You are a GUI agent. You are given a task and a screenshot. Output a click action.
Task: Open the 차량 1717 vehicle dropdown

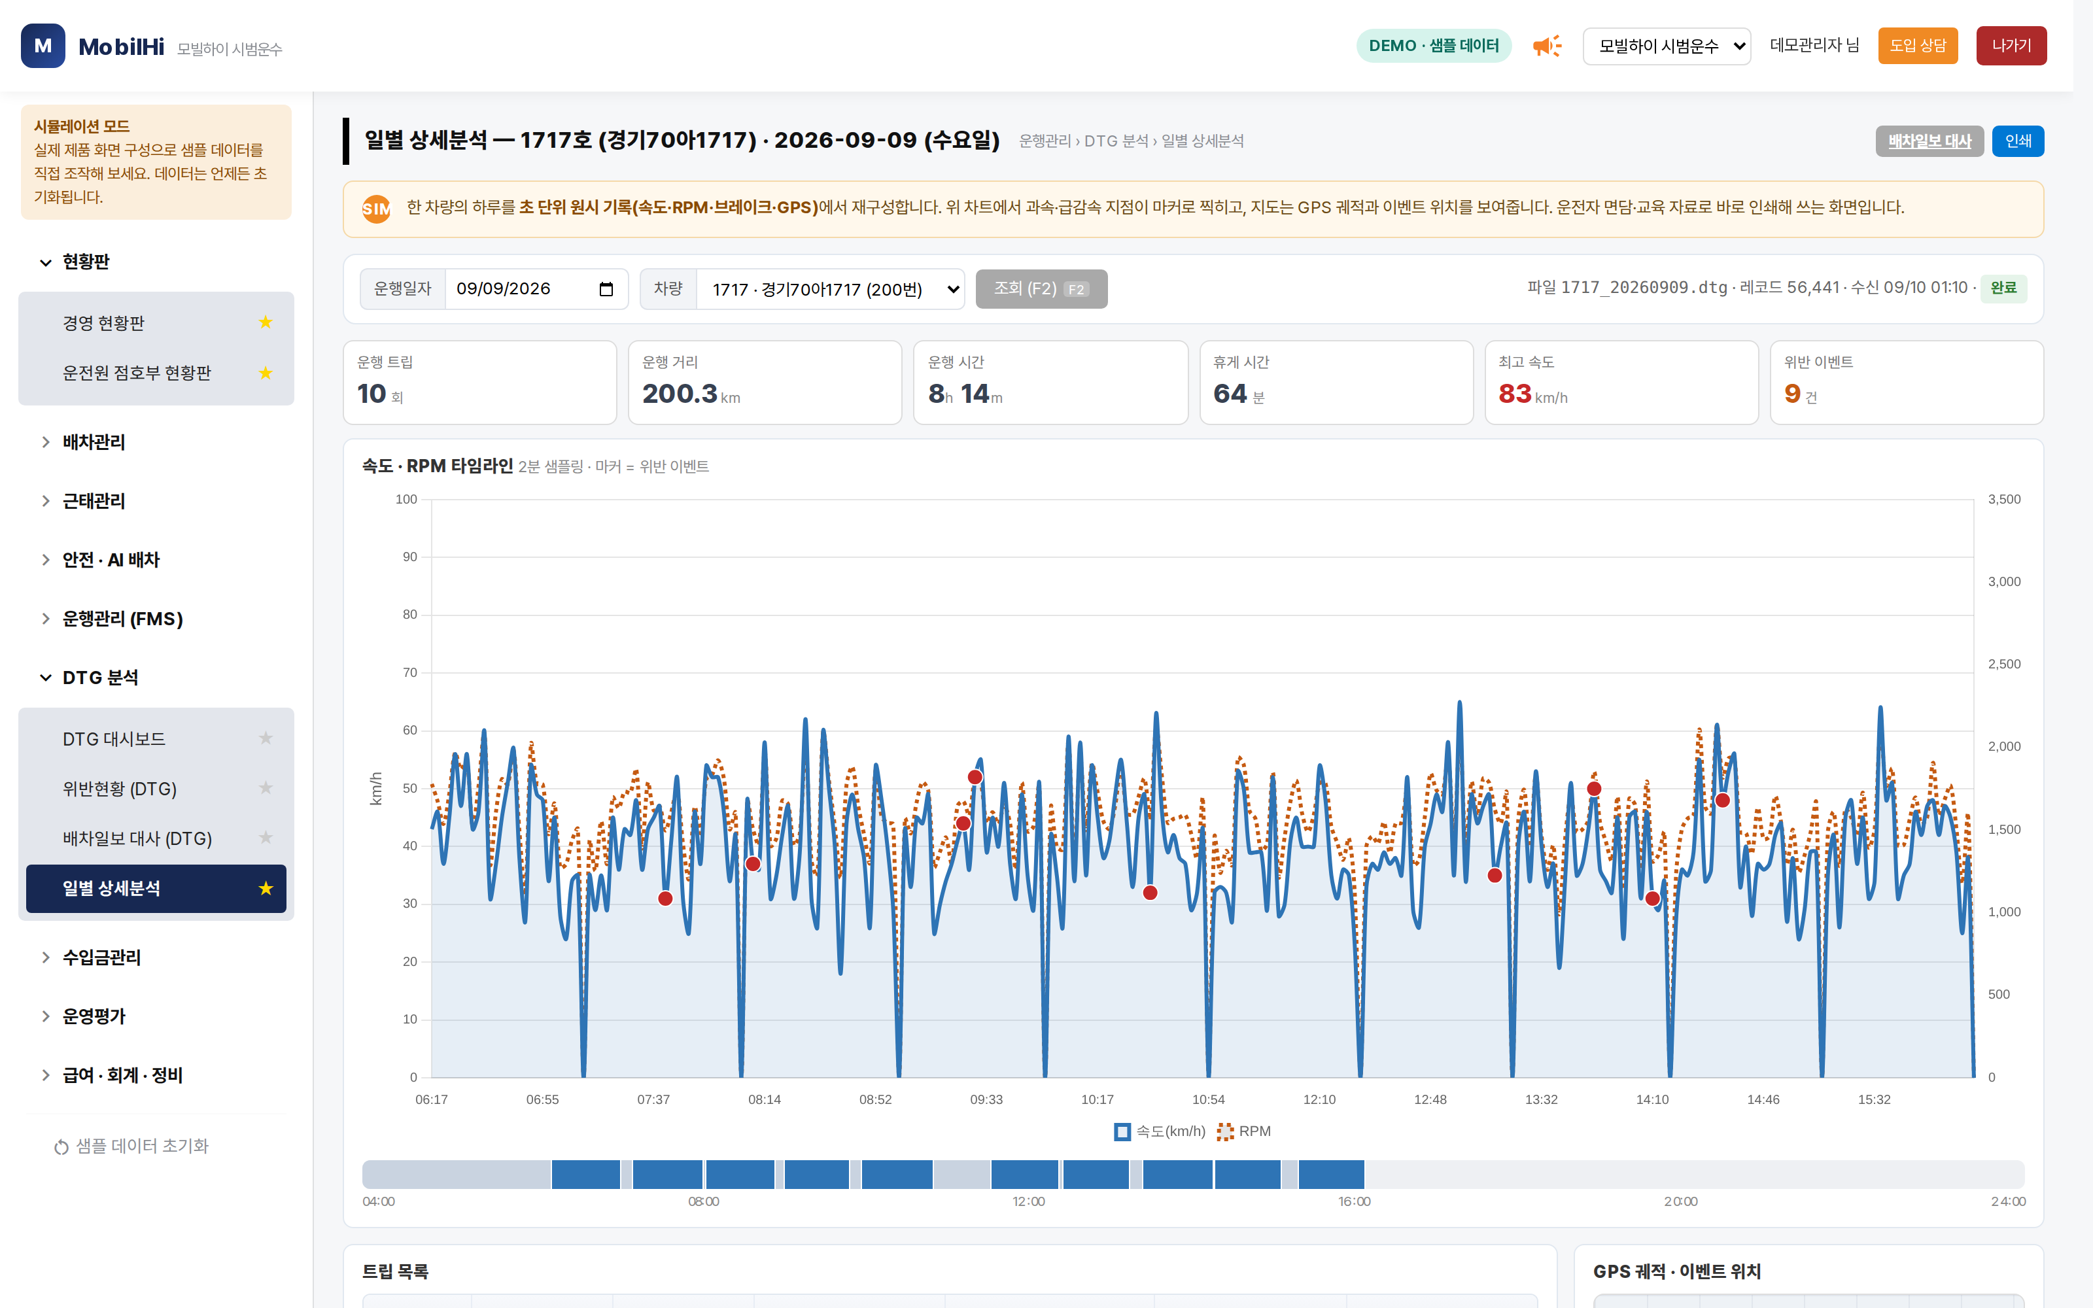pos(830,289)
